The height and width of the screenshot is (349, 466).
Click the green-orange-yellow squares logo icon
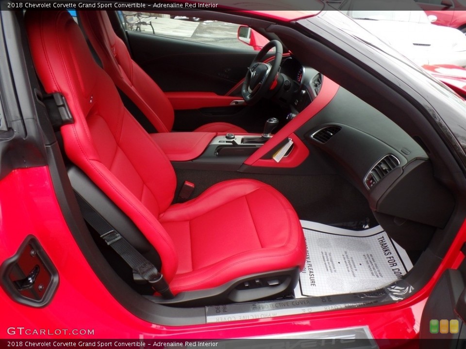[444, 326]
